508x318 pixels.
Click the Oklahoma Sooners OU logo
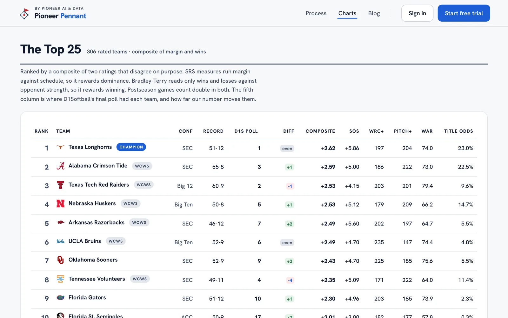click(60, 260)
